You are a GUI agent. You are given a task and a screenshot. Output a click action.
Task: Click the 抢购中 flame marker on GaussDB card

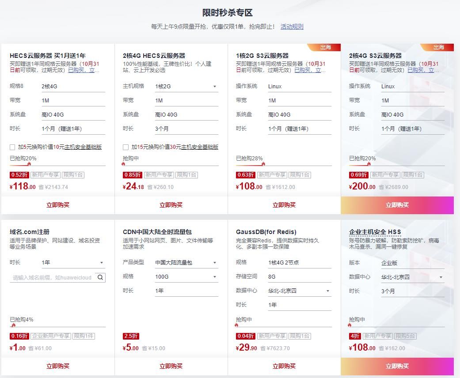tap(236, 325)
